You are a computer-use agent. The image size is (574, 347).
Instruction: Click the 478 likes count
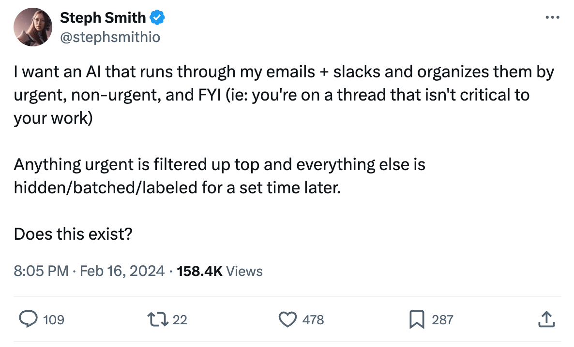coord(313,319)
